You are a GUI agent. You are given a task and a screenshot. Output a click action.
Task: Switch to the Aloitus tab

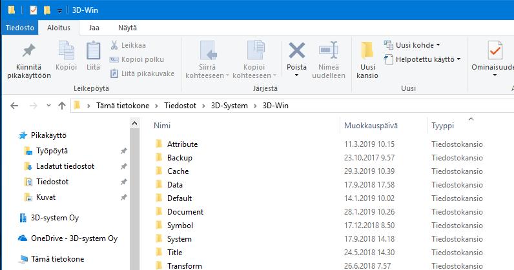click(59, 28)
